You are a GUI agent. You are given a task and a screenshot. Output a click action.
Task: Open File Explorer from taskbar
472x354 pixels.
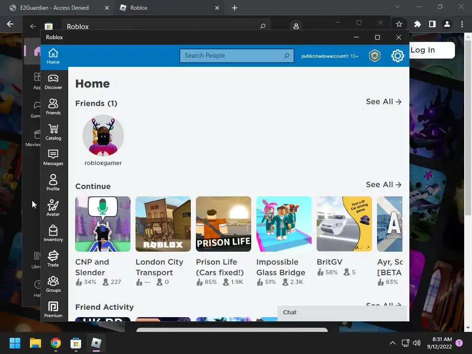click(x=35, y=343)
